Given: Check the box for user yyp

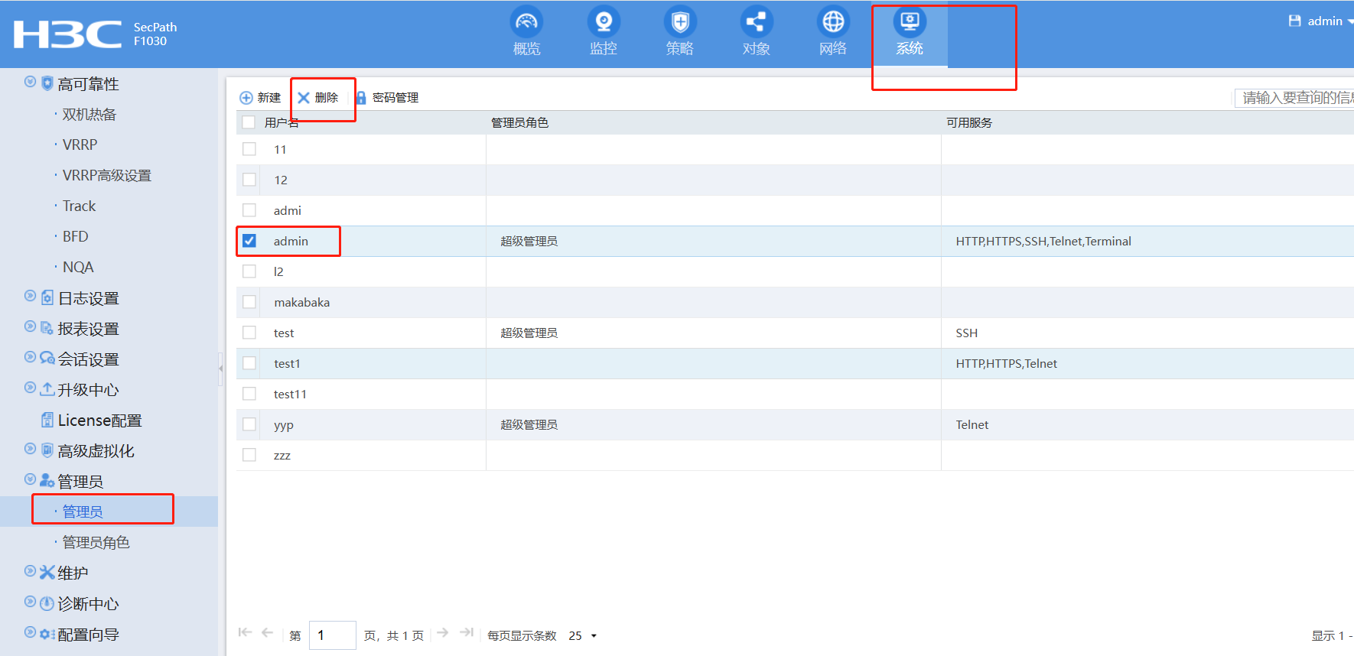Looking at the screenshot, I should [x=249, y=424].
